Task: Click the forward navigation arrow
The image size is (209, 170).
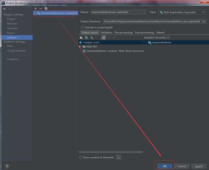Action: point(10,9)
